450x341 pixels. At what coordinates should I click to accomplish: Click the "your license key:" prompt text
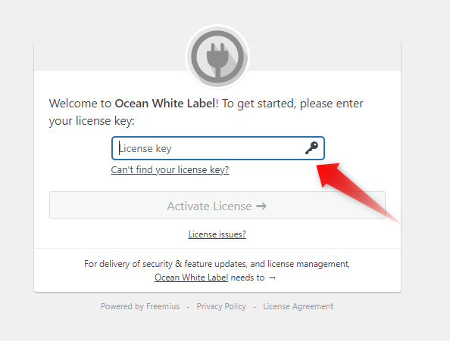tap(92, 121)
